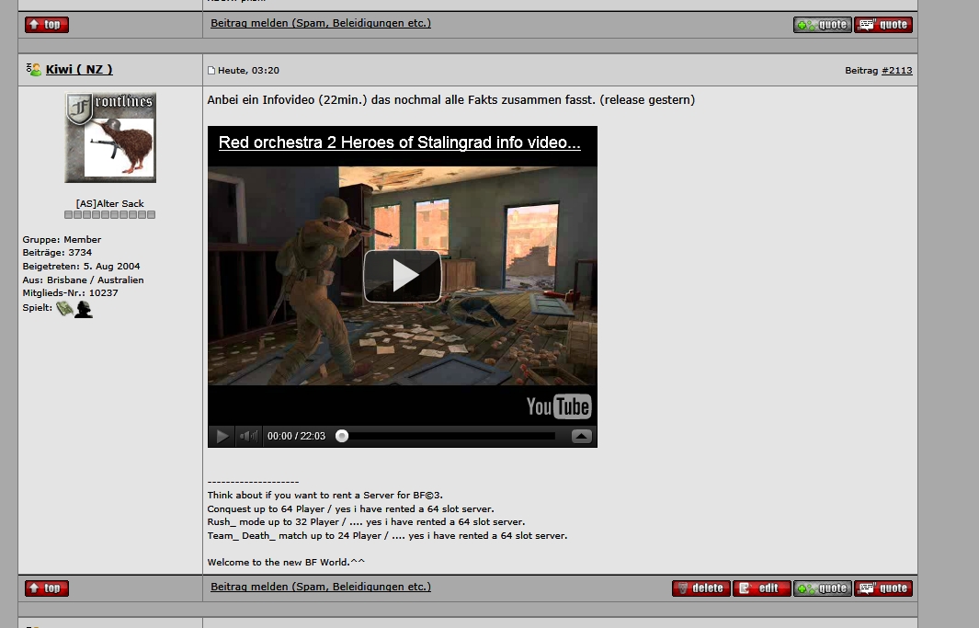Click the text 'Aus: Brisbane / Australien'
The width and height of the screenshot is (979, 628).
tap(83, 280)
